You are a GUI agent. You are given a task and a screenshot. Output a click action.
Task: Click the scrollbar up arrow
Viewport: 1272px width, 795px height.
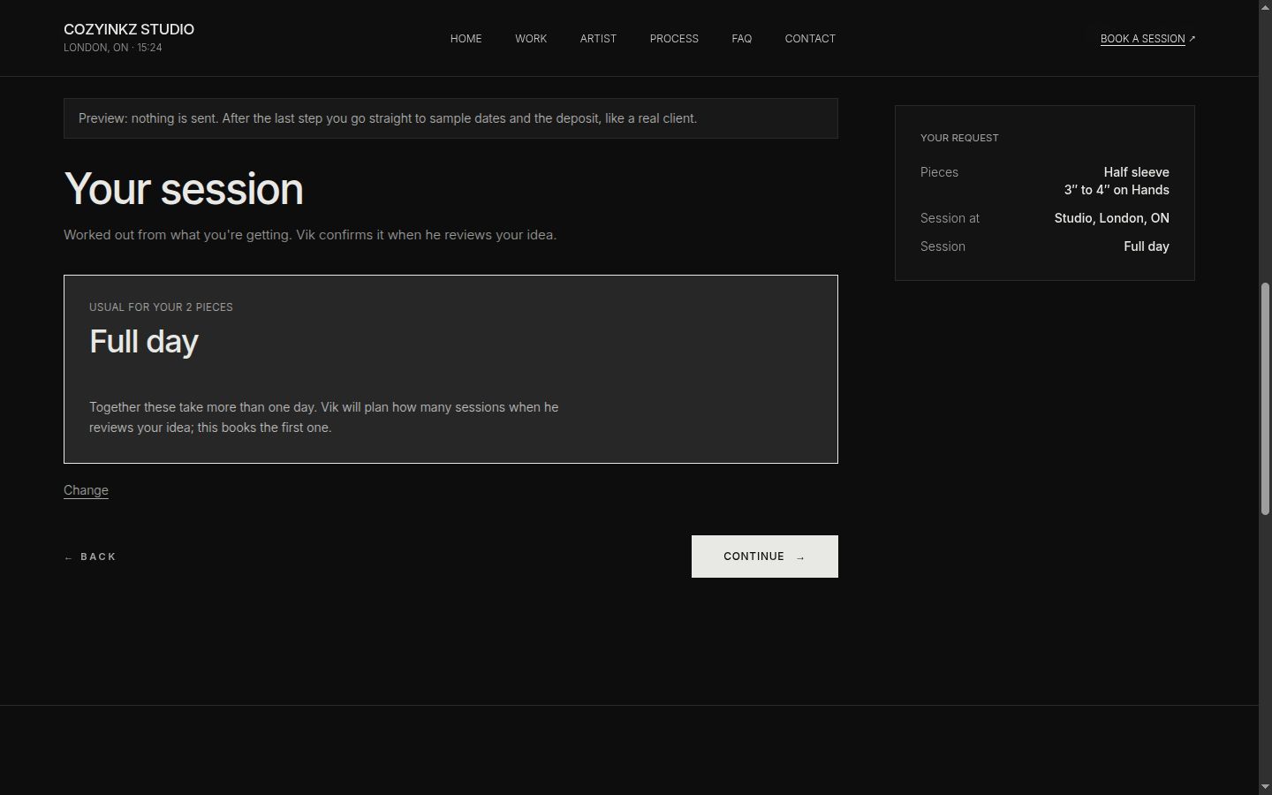[x=1265, y=7]
